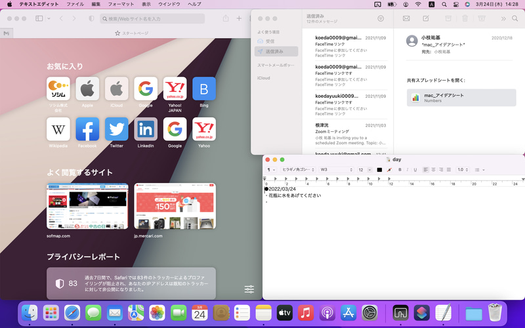Open Control Center in menu bar
This screenshot has height=328, width=525.
tap(455, 5)
